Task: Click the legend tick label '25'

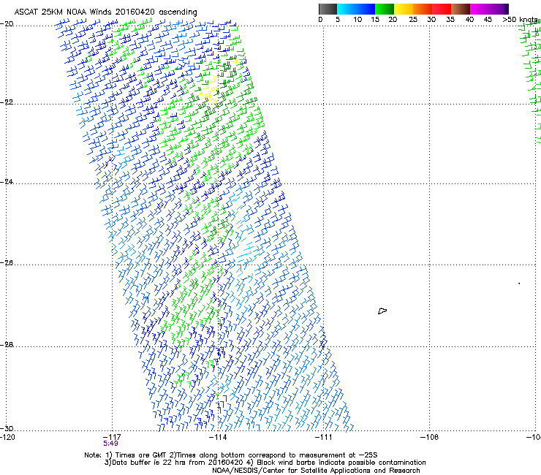Action: tap(413, 20)
